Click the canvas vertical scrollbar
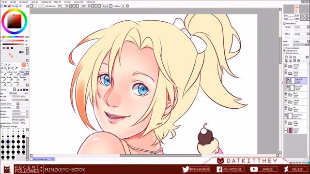 (280, 50)
